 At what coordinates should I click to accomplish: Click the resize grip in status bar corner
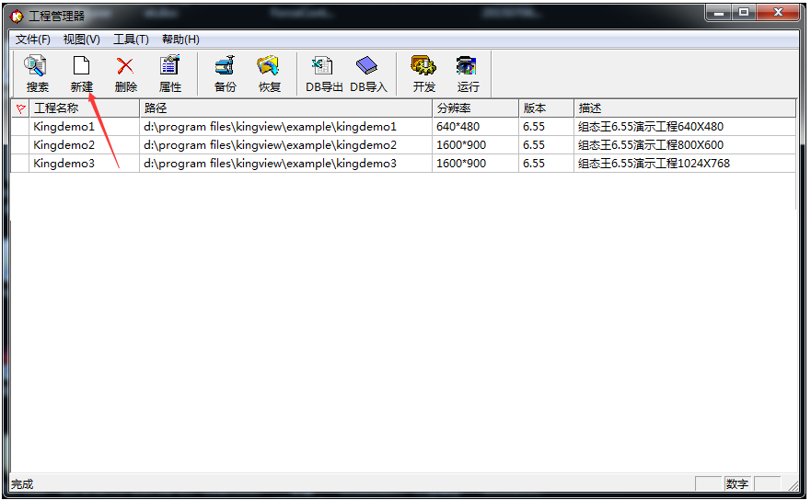point(793,484)
